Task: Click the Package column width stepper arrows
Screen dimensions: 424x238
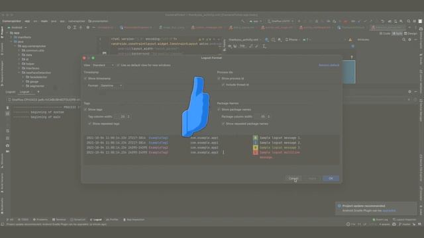Action: 268,116
